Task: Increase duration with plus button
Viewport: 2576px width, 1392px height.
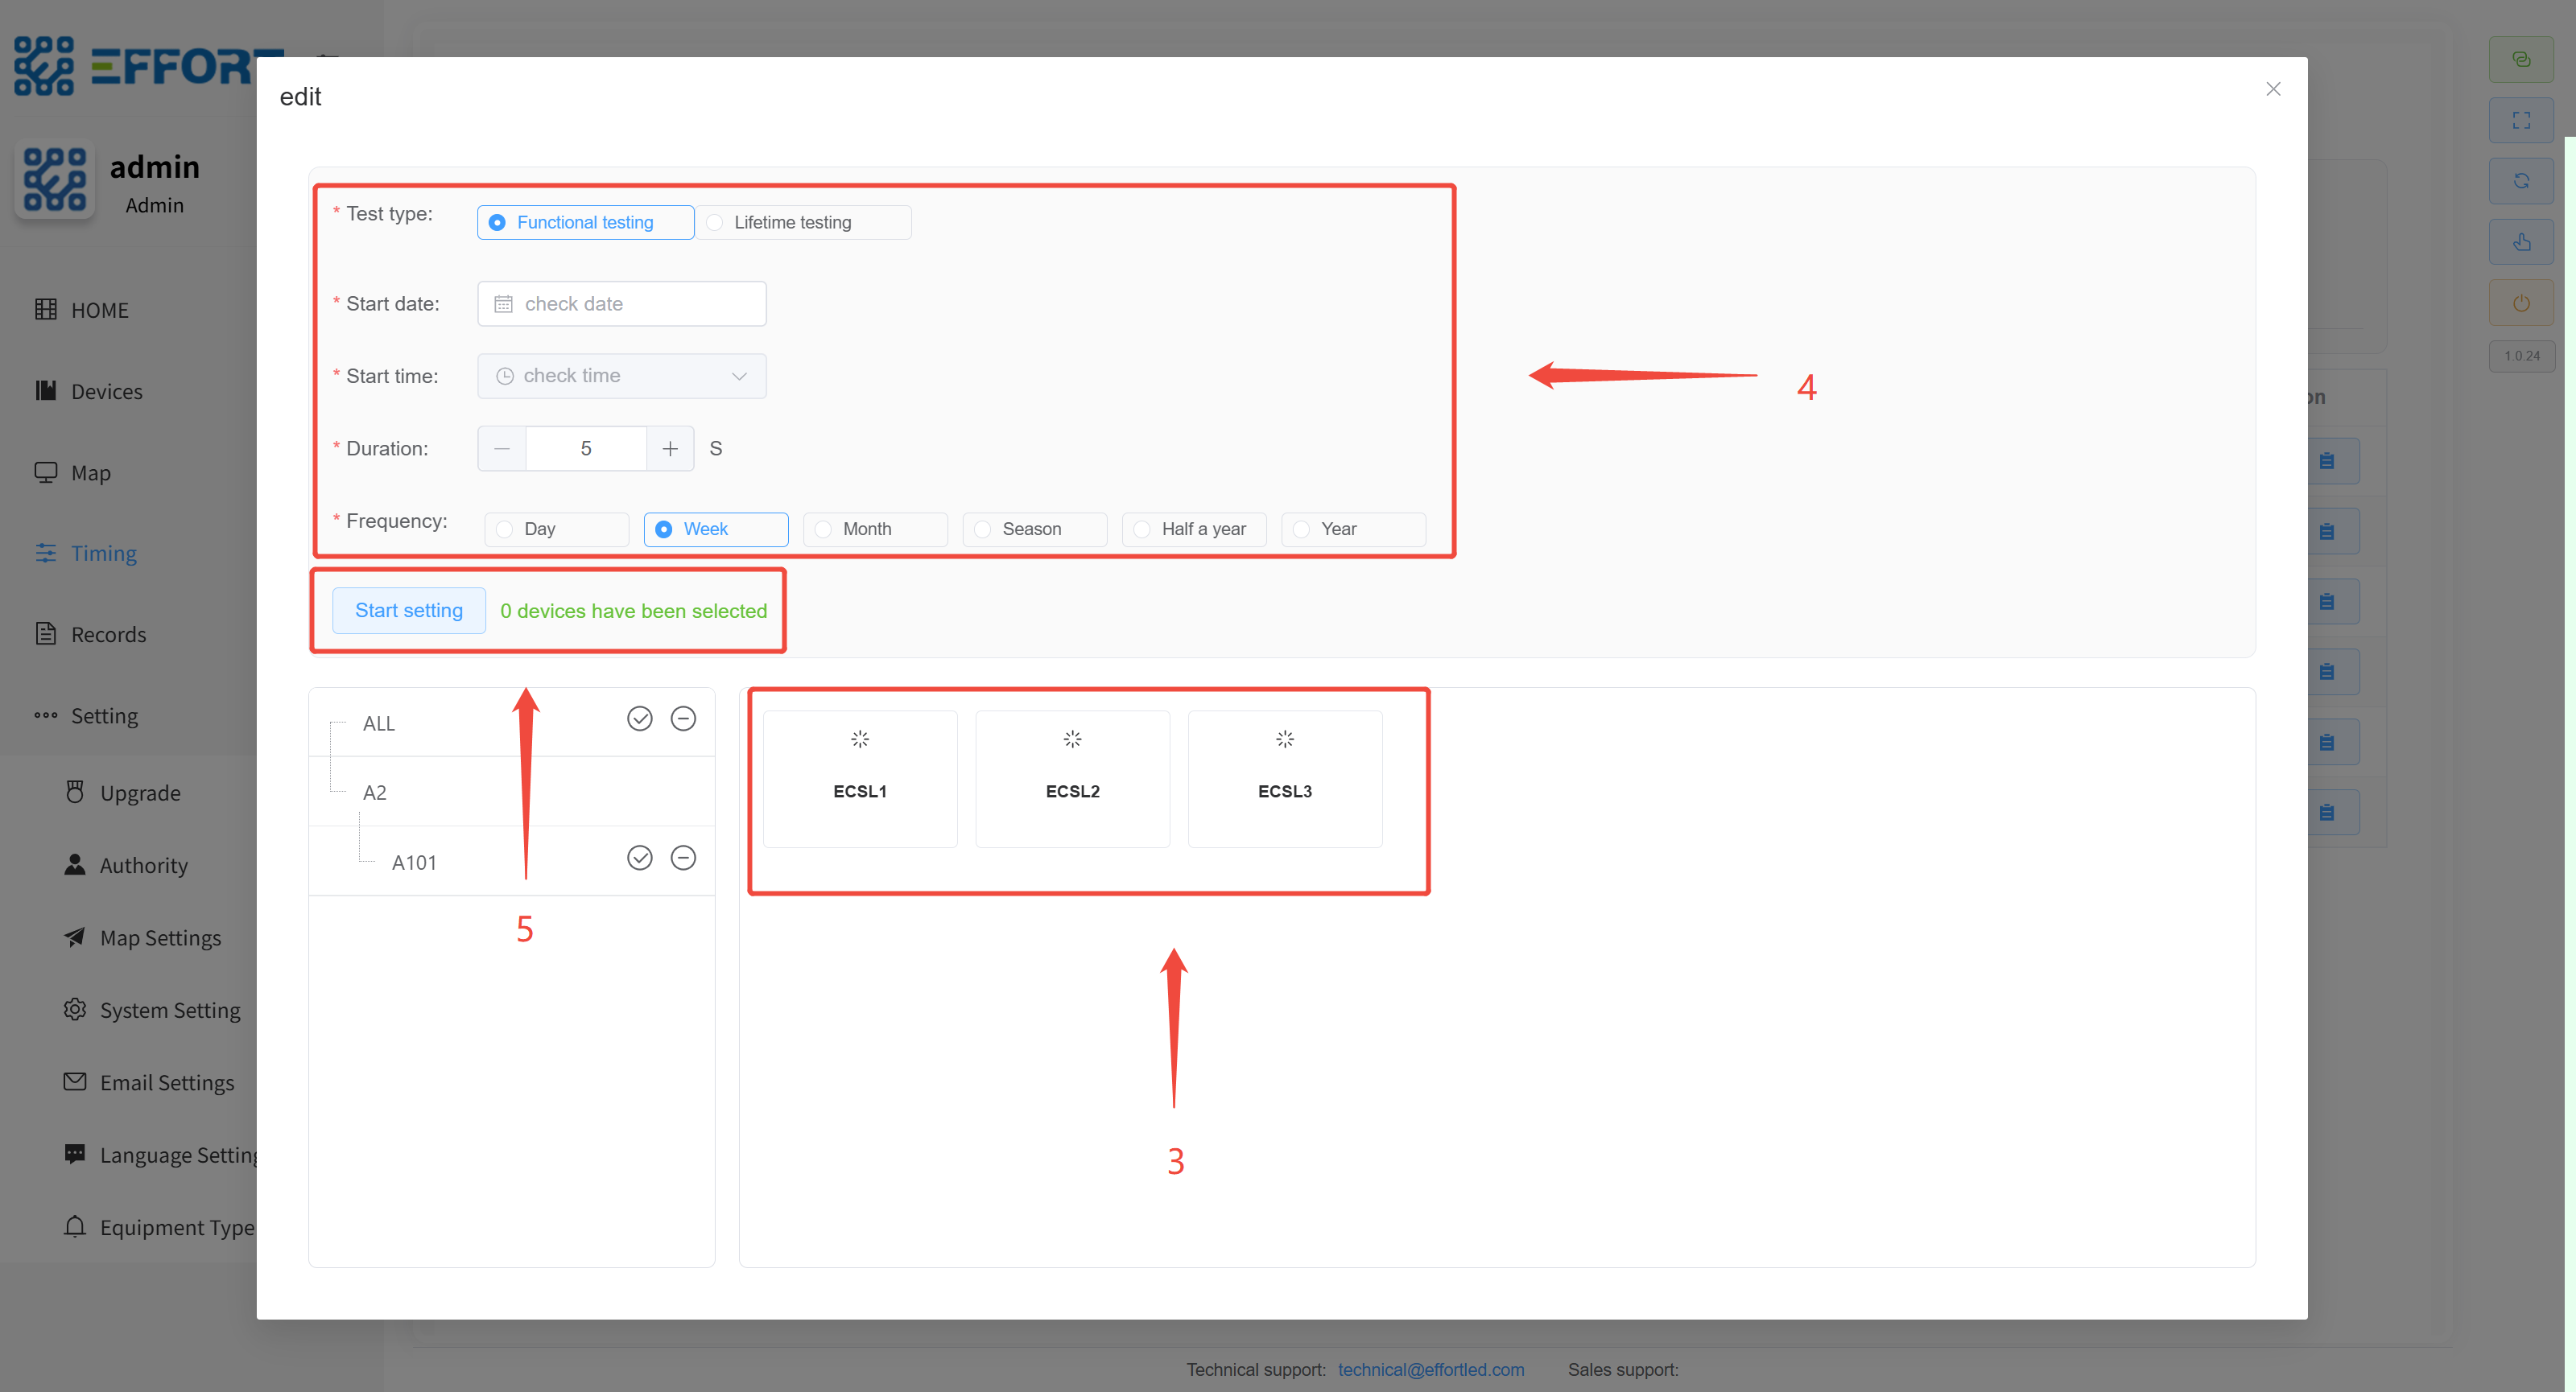Action: tap(669, 449)
